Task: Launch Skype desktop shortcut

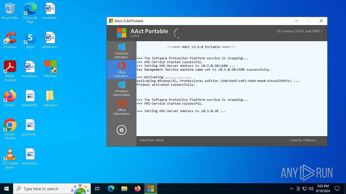Action: (30, 40)
